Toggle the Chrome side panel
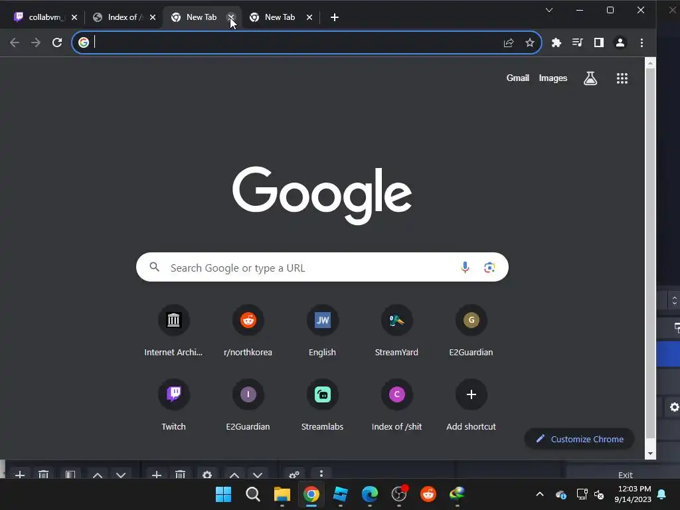 click(x=599, y=42)
